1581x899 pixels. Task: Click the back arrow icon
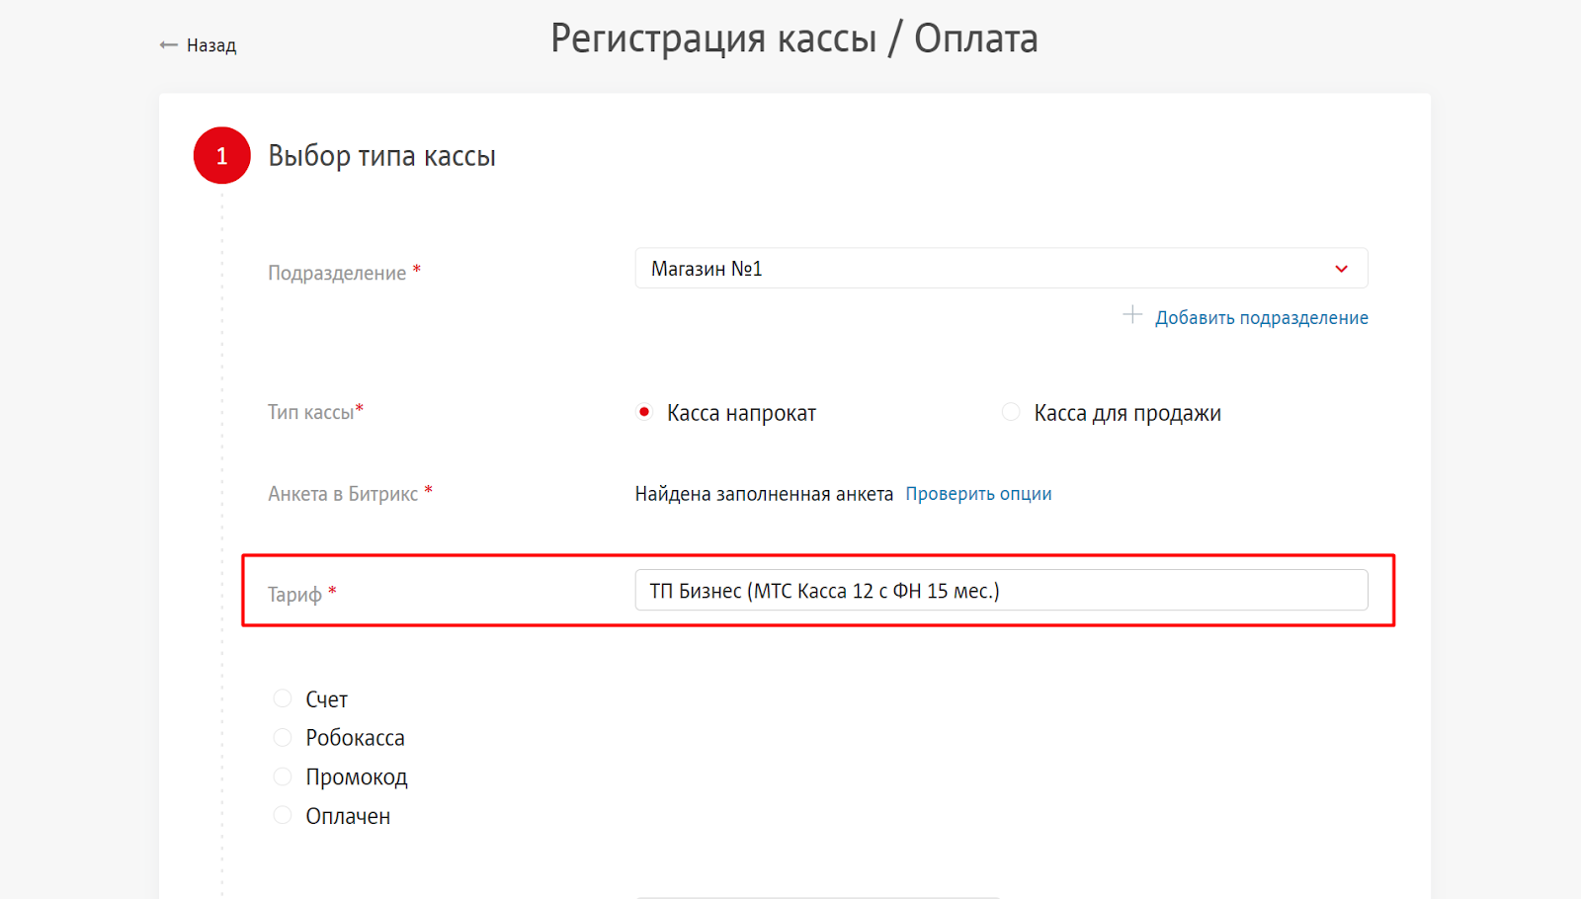(x=168, y=45)
